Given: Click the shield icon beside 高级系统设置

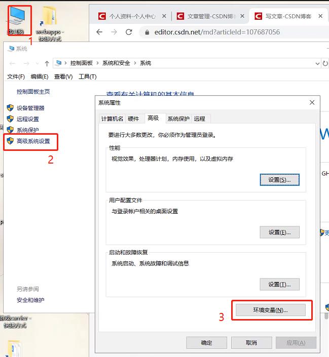Looking at the screenshot, I should click(x=10, y=141).
